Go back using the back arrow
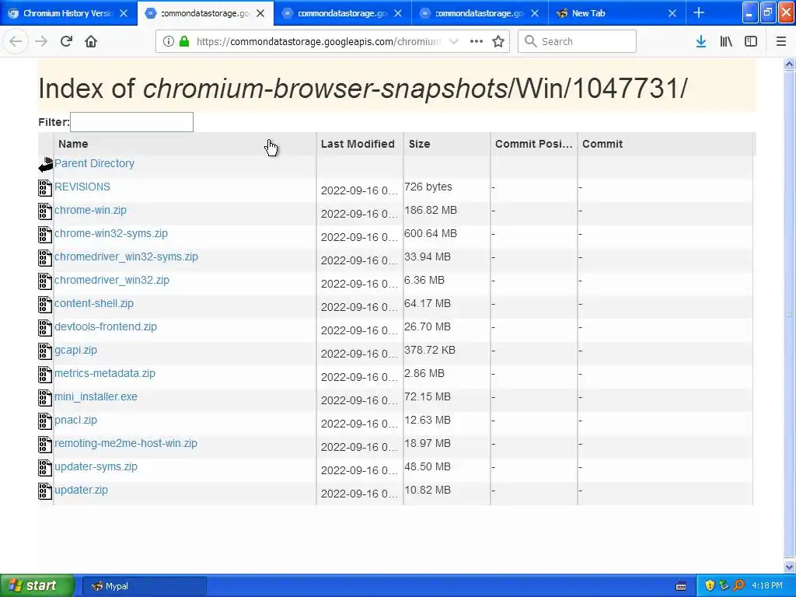Screen dimensions: 796x597 point(16,41)
